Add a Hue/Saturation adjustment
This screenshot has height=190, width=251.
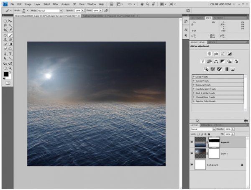pos(209,61)
